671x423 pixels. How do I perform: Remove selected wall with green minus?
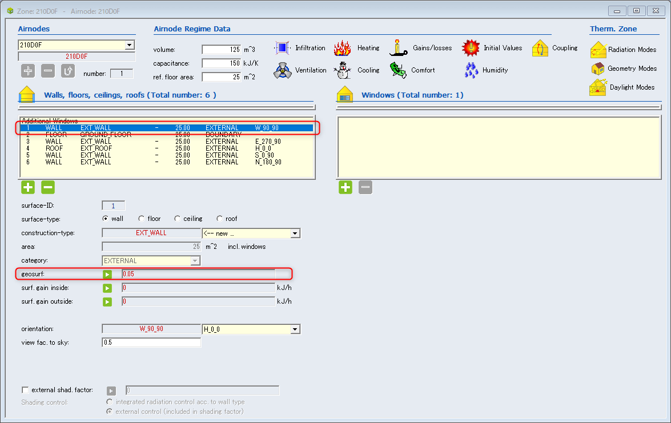(x=48, y=187)
